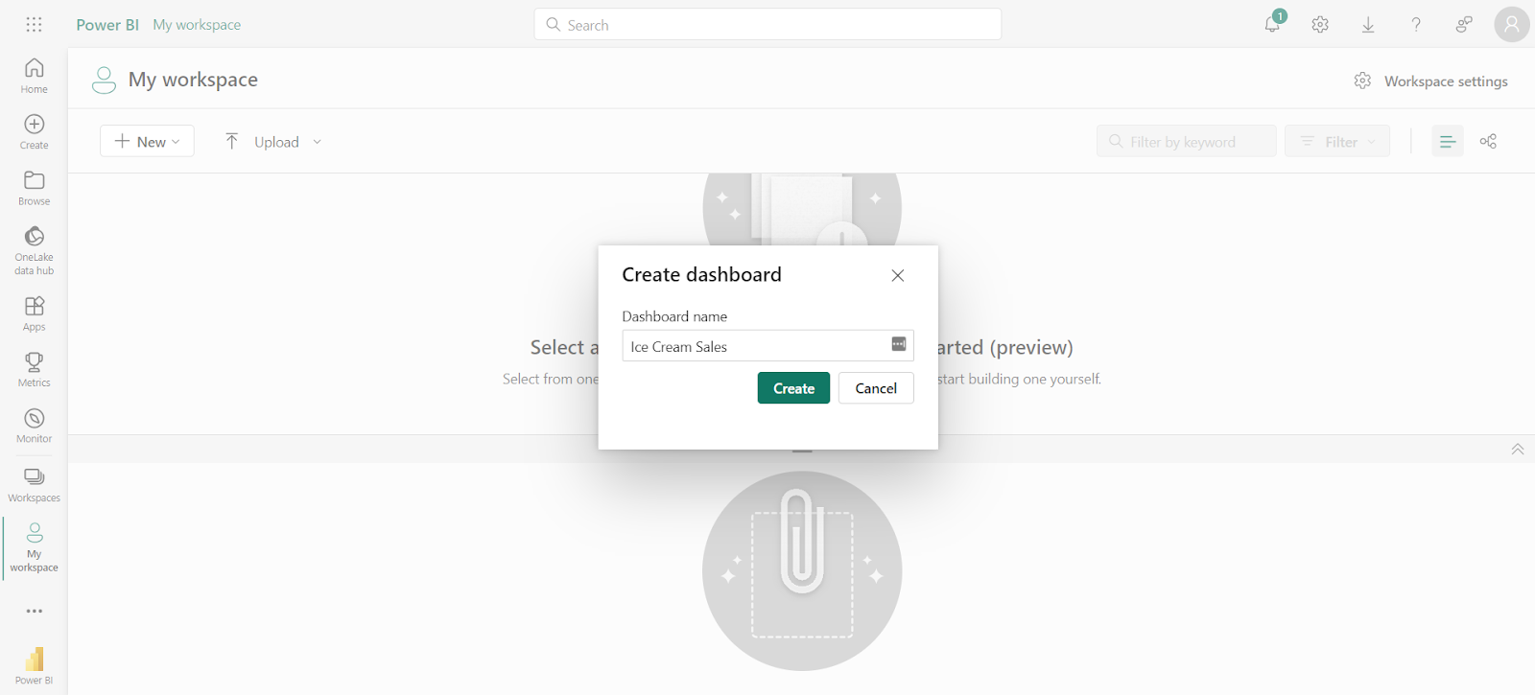This screenshot has width=1535, height=695.
Task: Click the feedback icon in top bar
Action: 1464,25
